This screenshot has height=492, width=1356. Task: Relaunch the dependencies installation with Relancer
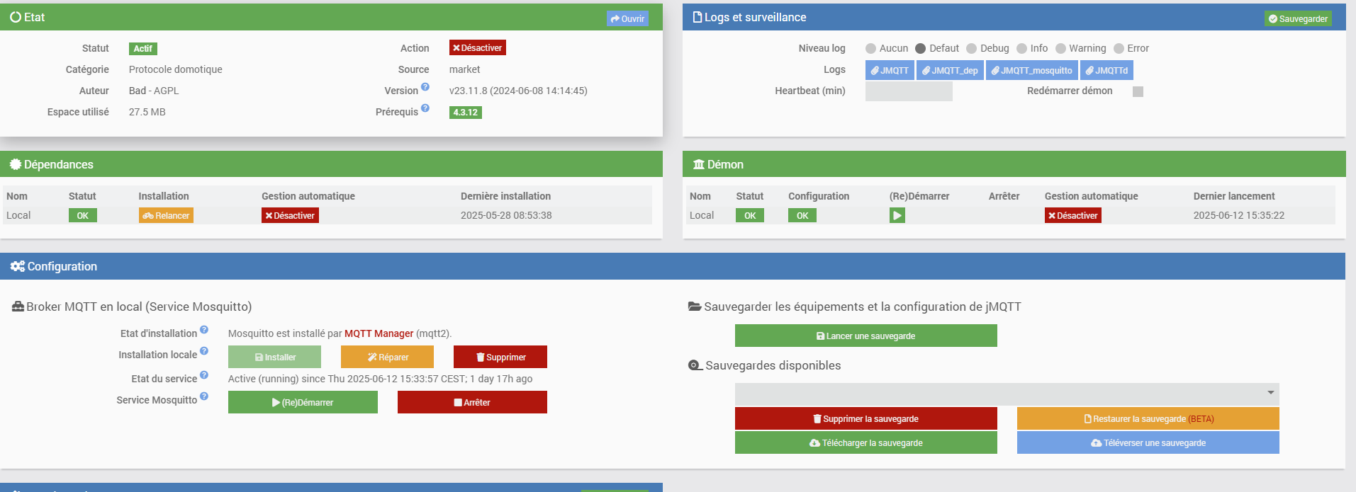coord(166,215)
